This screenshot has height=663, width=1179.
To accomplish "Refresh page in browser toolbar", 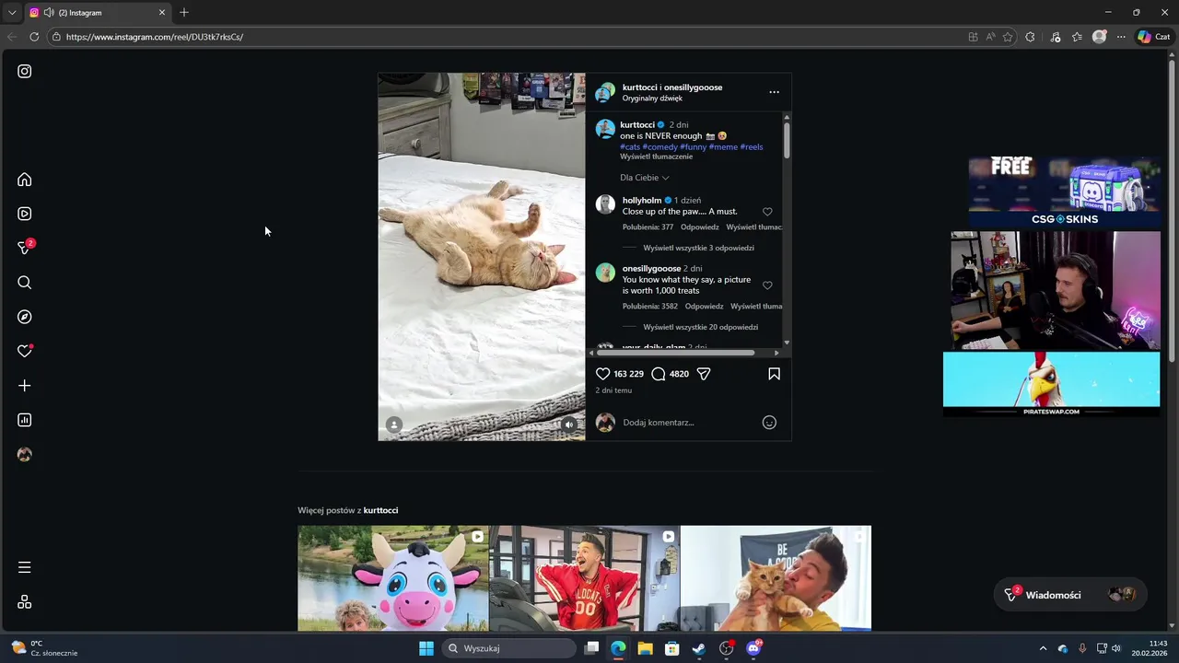I will [x=34, y=37].
